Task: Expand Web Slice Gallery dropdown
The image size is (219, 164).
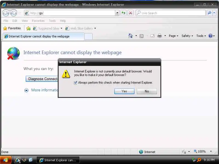Action: (95, 28)
